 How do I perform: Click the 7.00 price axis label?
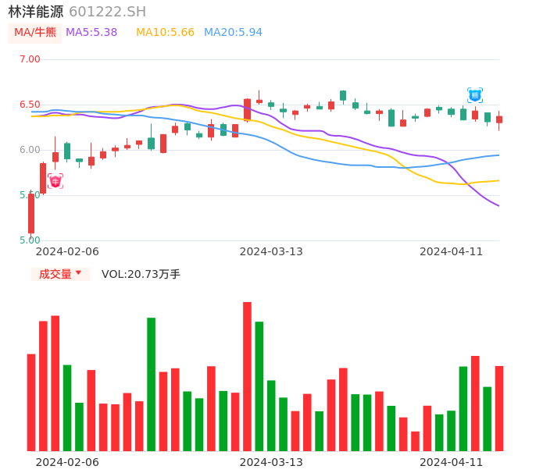pyautogui.click(x=30, y=59)
